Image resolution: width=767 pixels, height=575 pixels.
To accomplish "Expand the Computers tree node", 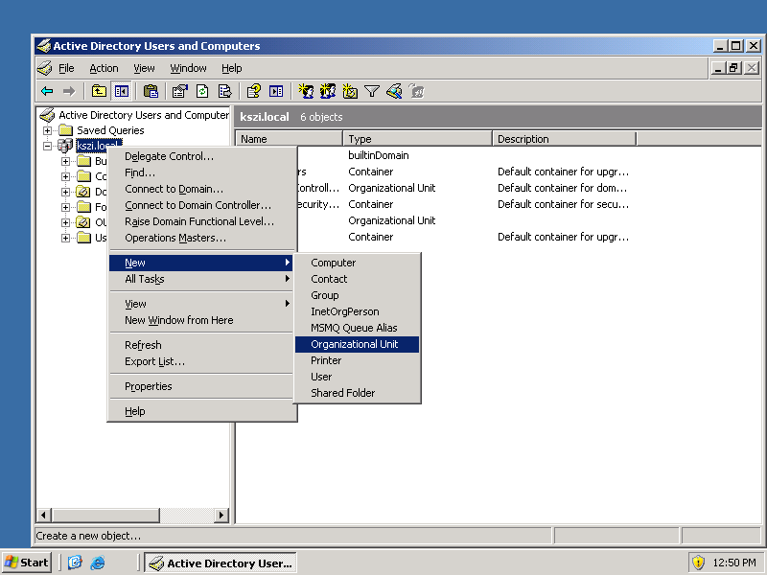I will point(65,176).
